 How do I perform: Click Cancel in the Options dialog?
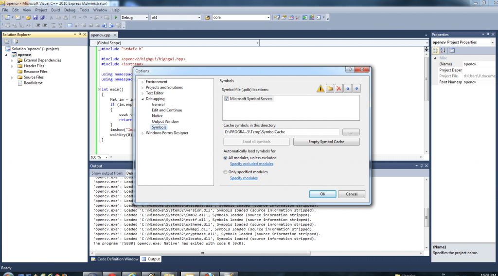coord(352,194)
